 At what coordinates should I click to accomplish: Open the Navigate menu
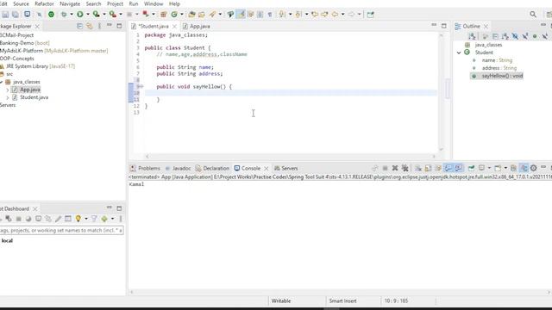(x=70, y=3)
